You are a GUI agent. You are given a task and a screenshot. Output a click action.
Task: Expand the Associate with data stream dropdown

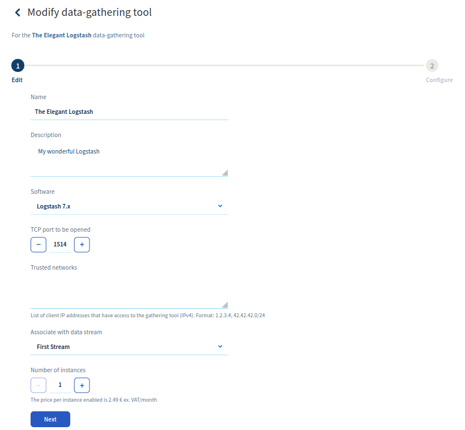[129, 347]
